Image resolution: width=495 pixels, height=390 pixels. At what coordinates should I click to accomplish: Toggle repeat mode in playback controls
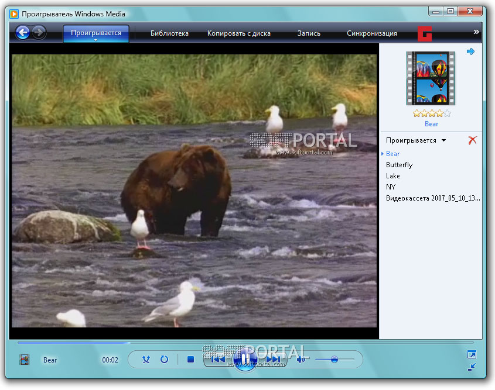point(164,360)
